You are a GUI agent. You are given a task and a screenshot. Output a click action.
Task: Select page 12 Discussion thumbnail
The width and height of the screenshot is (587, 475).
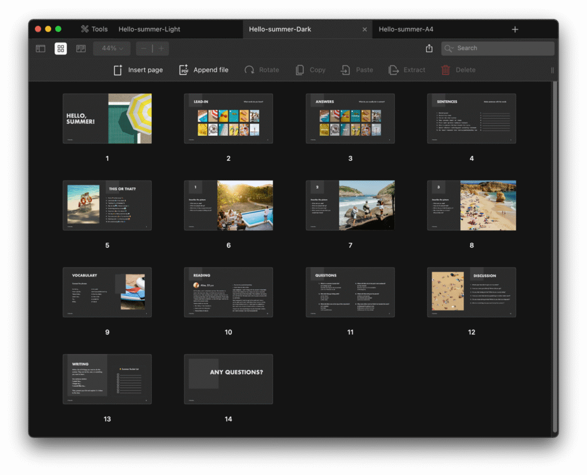471,292
